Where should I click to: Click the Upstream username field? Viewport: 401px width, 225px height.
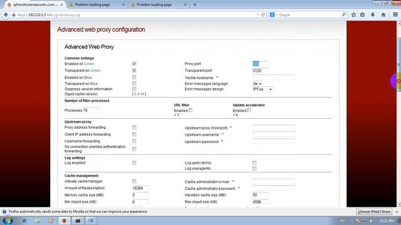274,134
